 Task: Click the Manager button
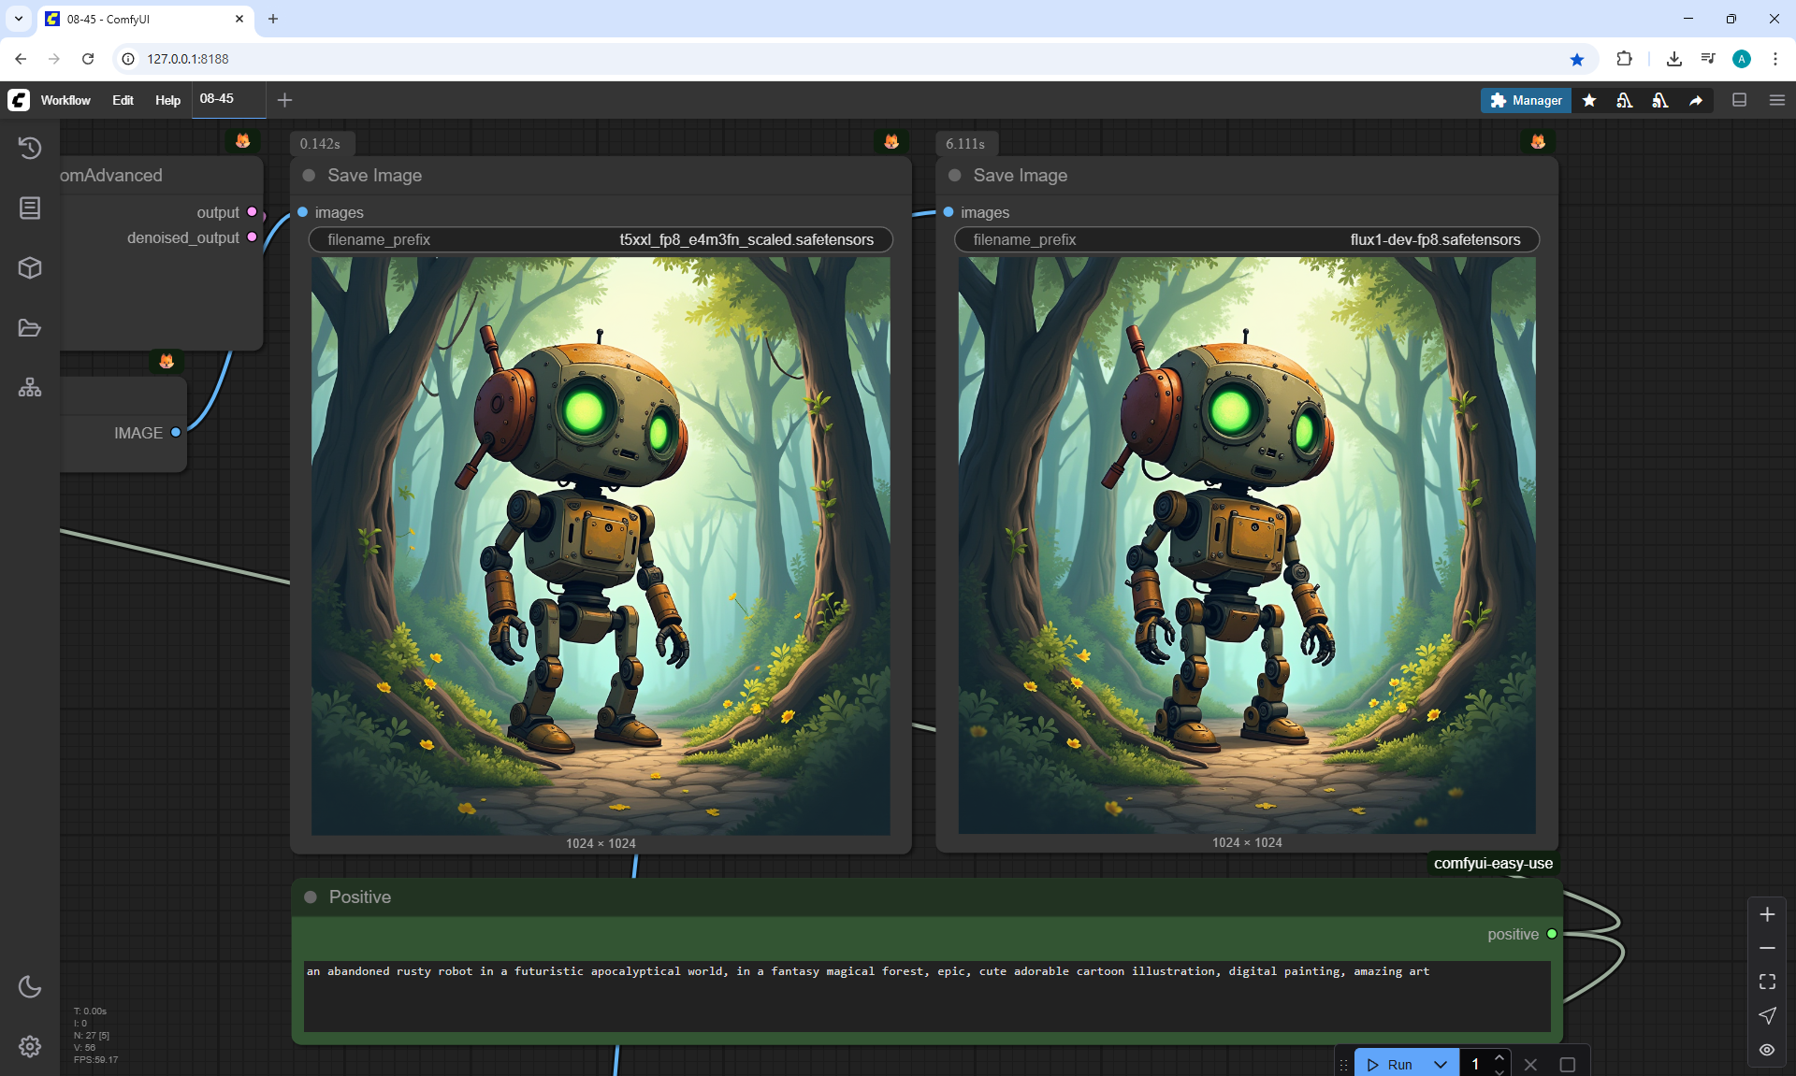(x=1526, y=100)
